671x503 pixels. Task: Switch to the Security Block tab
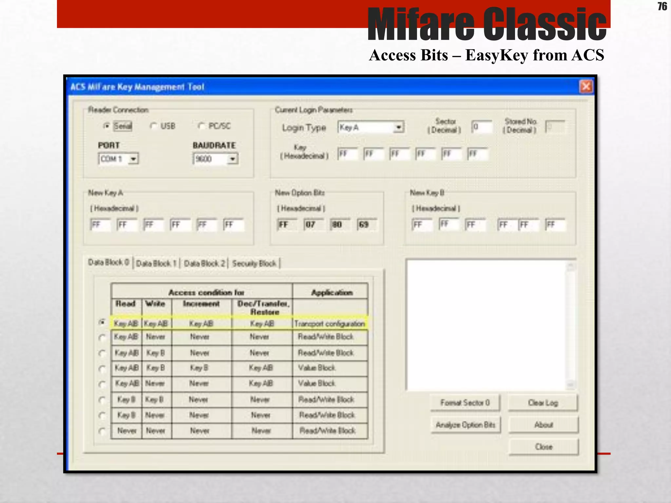[x=255, y=263]
